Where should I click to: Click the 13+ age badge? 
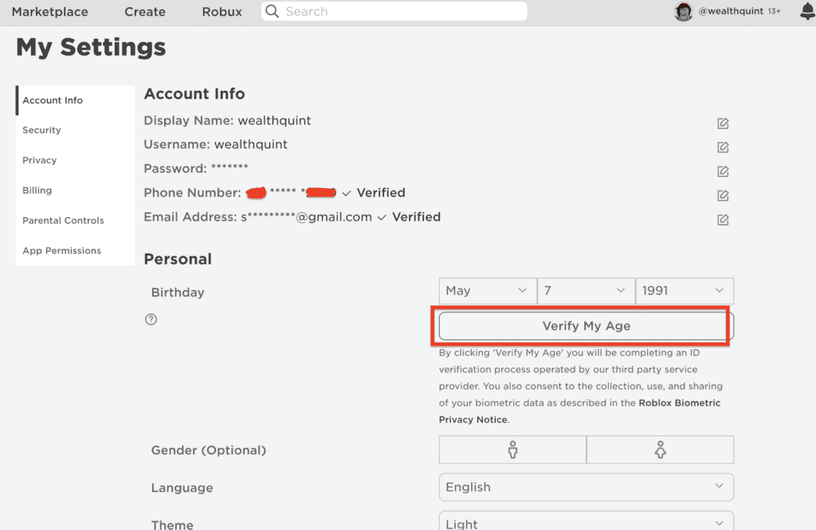(775, 11)
